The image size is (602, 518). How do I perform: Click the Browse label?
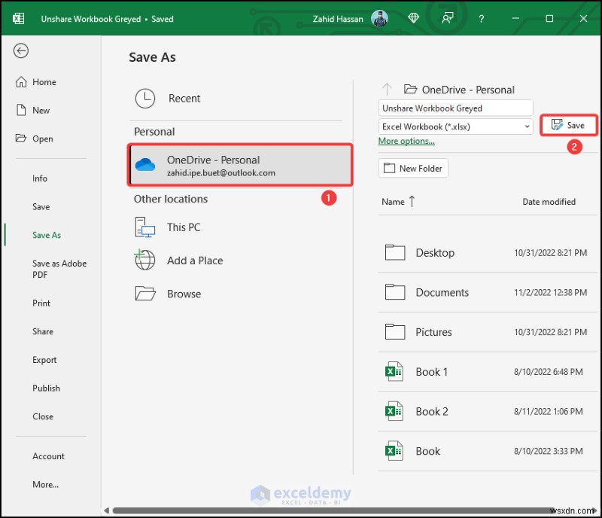(x=184, y=294)
